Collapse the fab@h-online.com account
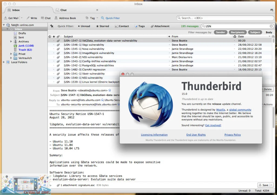 [4, 25]
